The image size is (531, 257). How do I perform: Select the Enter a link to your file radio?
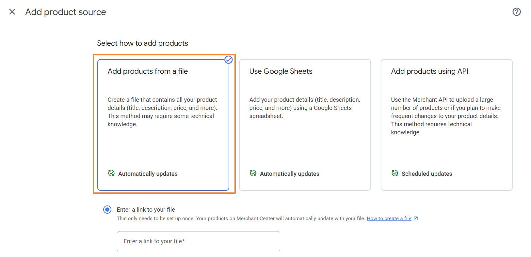[x=107, y=209]
